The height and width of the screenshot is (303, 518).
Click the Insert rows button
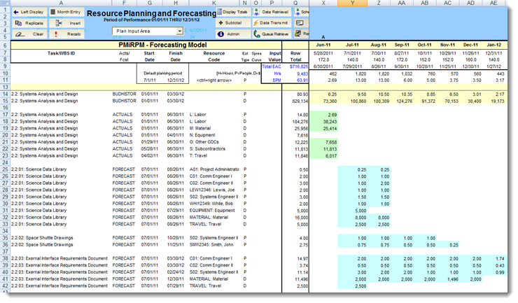66,23
